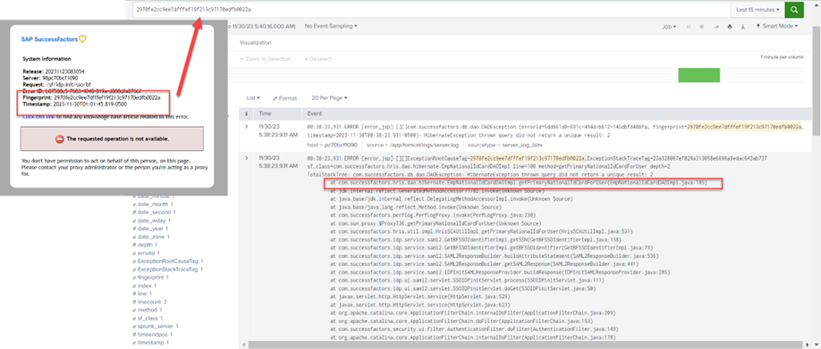Select the timeendpos field
Image resolution: width=821 pixels, height=349 pixels.
tap(152, 335)
